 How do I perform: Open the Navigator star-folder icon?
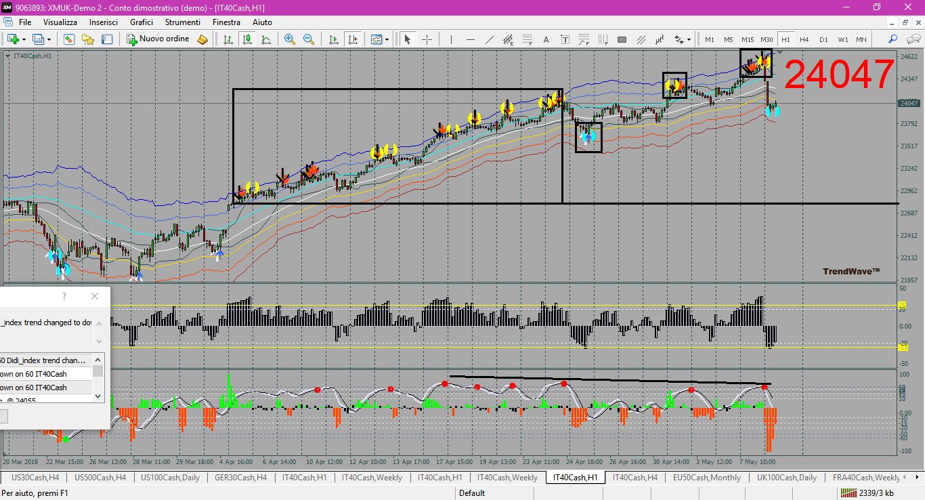[x=88, y=39]
